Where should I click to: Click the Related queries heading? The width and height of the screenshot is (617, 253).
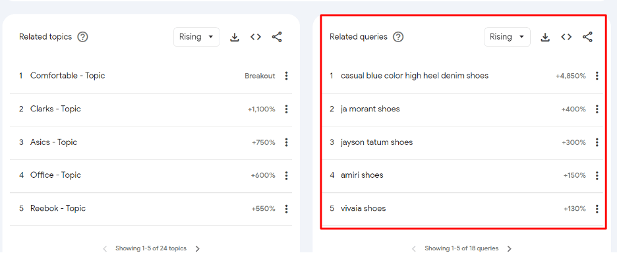[x=359, y=37]
